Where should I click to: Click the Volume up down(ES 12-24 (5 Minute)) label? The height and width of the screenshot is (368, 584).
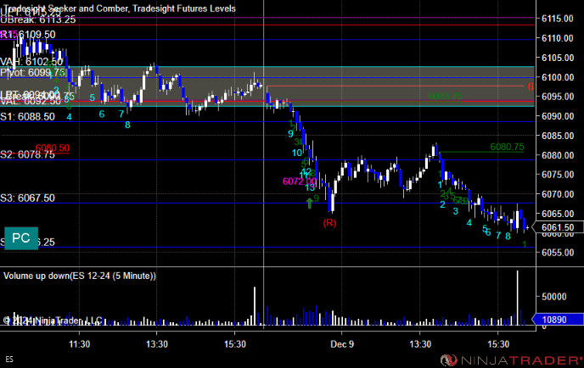point(80,276)
